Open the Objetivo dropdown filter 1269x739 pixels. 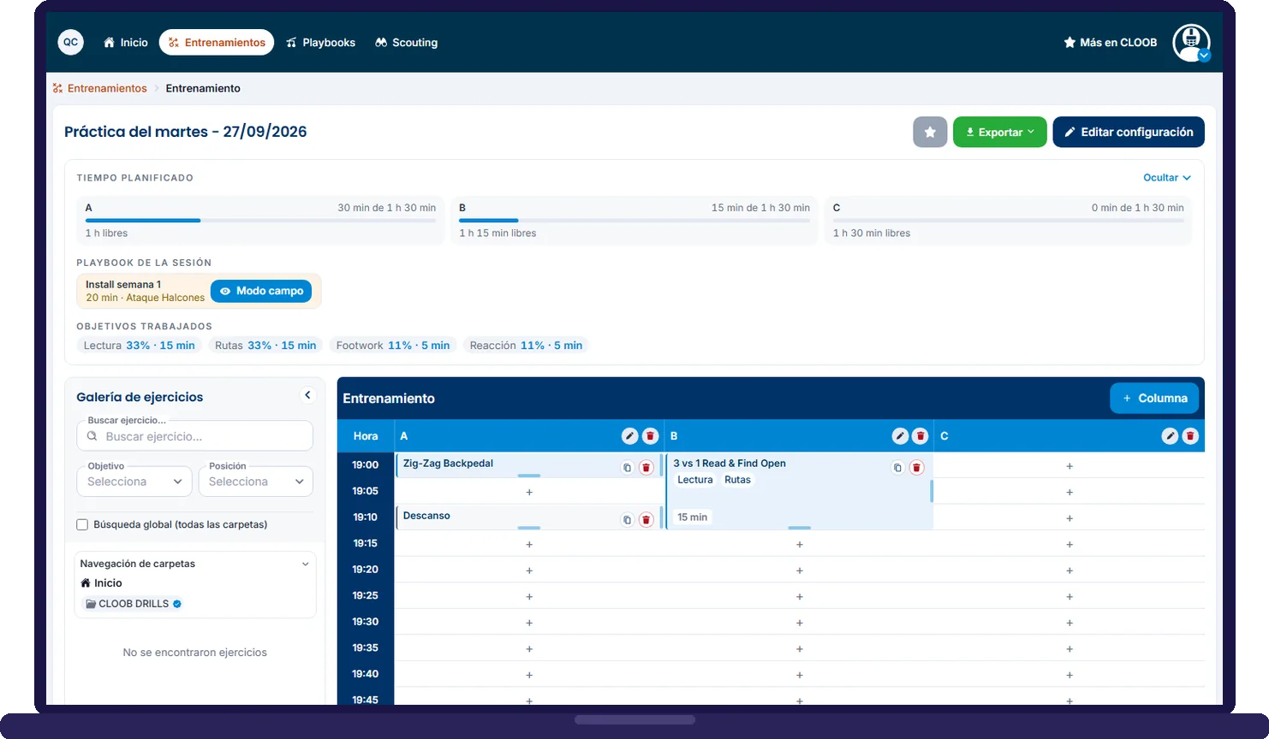(134, 482)
